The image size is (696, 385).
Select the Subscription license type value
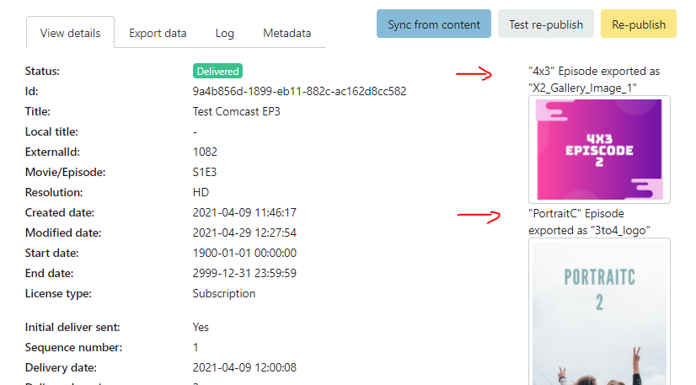tap(223, 293)
